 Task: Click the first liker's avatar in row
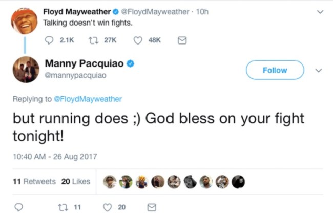(x=110, y=182)
